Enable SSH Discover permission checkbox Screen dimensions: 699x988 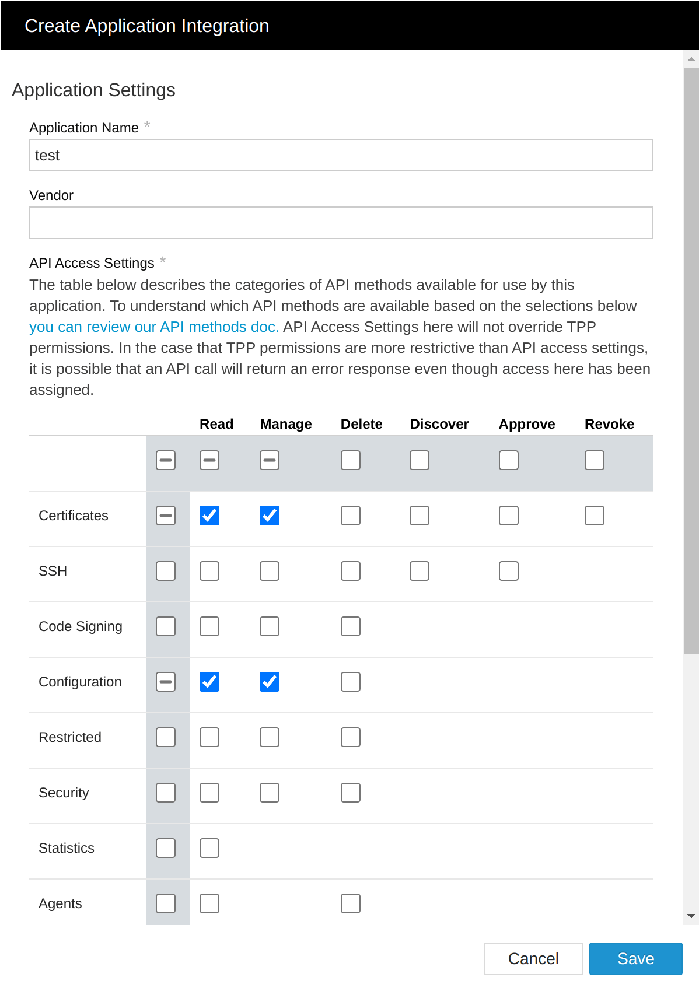pos(420,571)
